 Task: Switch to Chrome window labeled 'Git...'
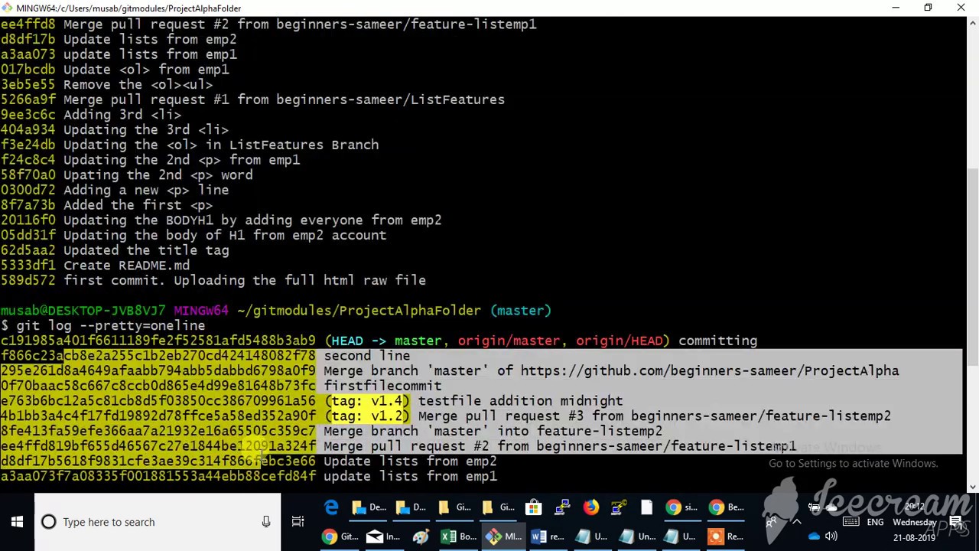coord(340,536)
